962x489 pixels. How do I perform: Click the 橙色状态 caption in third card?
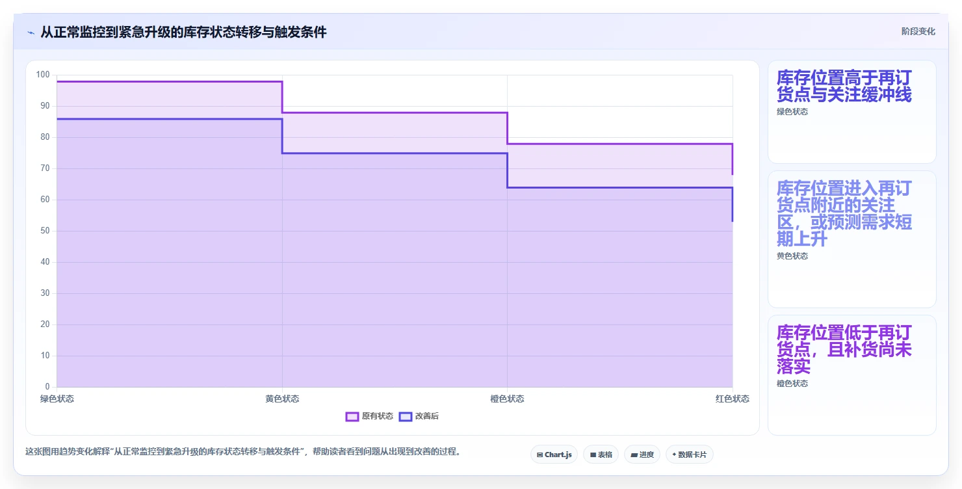click(x=792, y=384)
